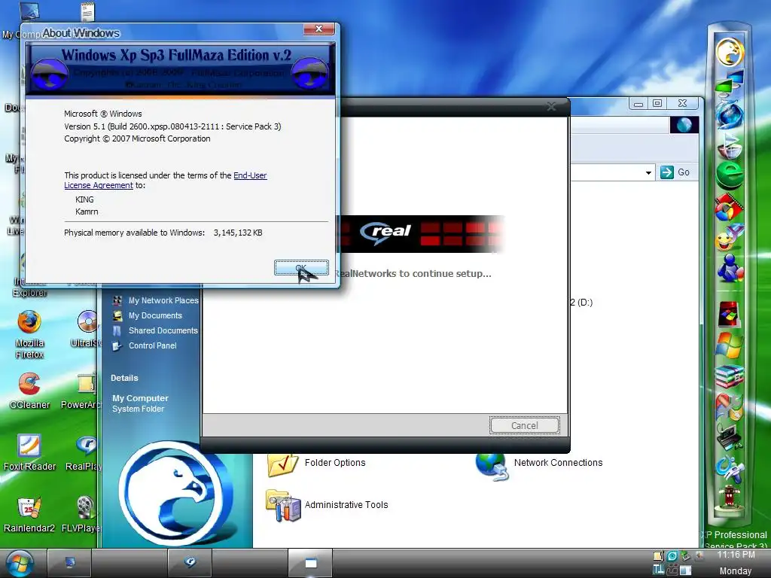
Task: Click the colorful Windows flag icon in dock
Action: coord(729,345)
